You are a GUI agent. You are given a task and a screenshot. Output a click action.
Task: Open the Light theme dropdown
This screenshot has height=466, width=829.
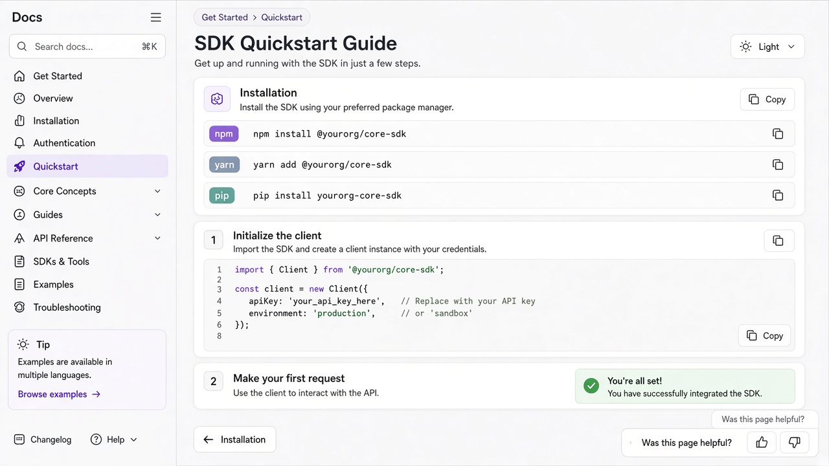point(767,47)
